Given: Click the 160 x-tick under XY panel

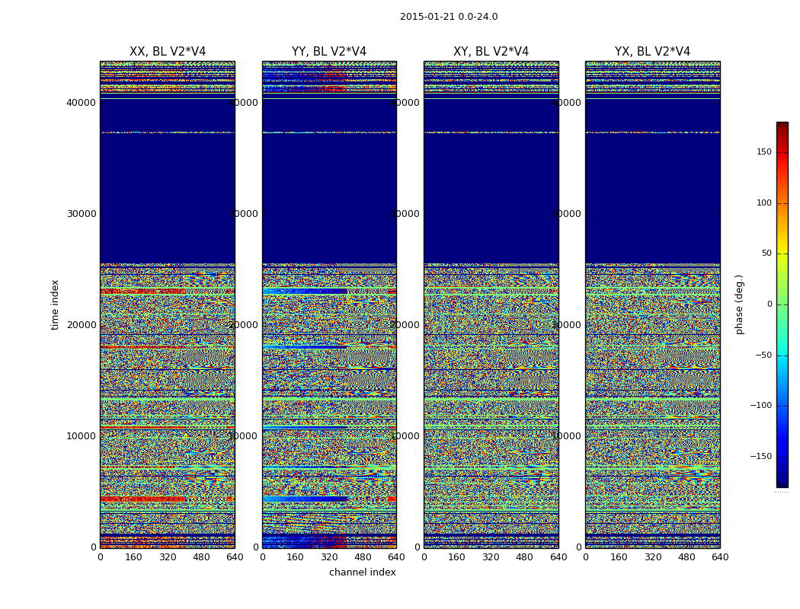Looking at the screenshot, I should tap(457, 557).
